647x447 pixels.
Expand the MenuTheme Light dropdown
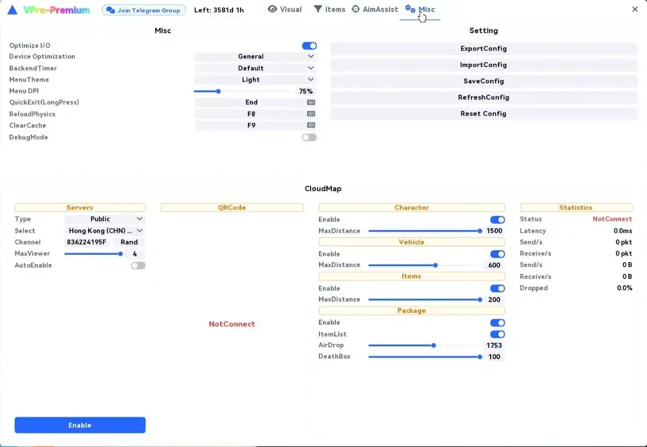click(255, 79)
